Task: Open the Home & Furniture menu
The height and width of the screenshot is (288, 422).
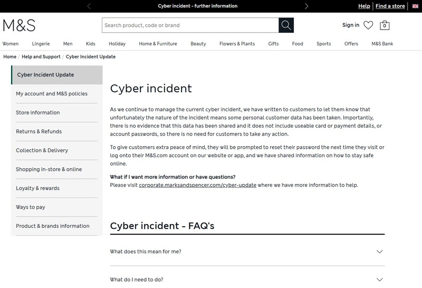Action: [158, 44]
